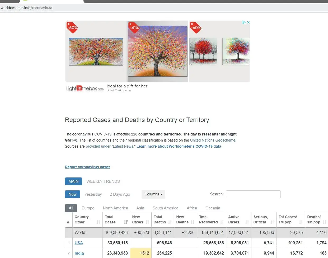Viewport: 328px width, 258px height.
Task: Close the ad with X icon
Action: pos(248,22)
